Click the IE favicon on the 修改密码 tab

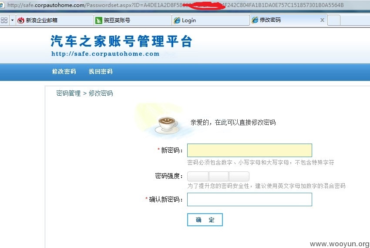point(255,20)
